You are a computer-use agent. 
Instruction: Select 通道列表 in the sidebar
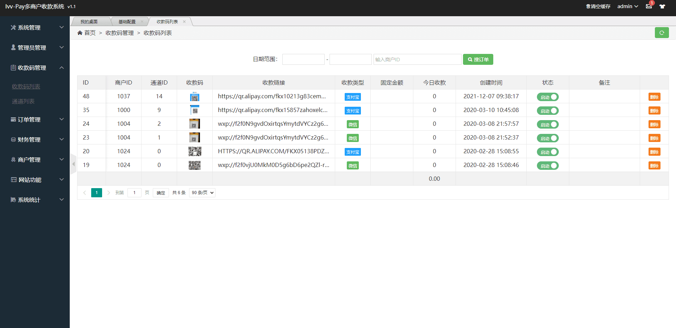pyautogui.click(x=23, y=101)
